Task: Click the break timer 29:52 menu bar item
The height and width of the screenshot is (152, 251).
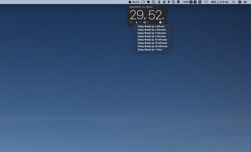Action: pyautogui.click(x=134, y=2)
